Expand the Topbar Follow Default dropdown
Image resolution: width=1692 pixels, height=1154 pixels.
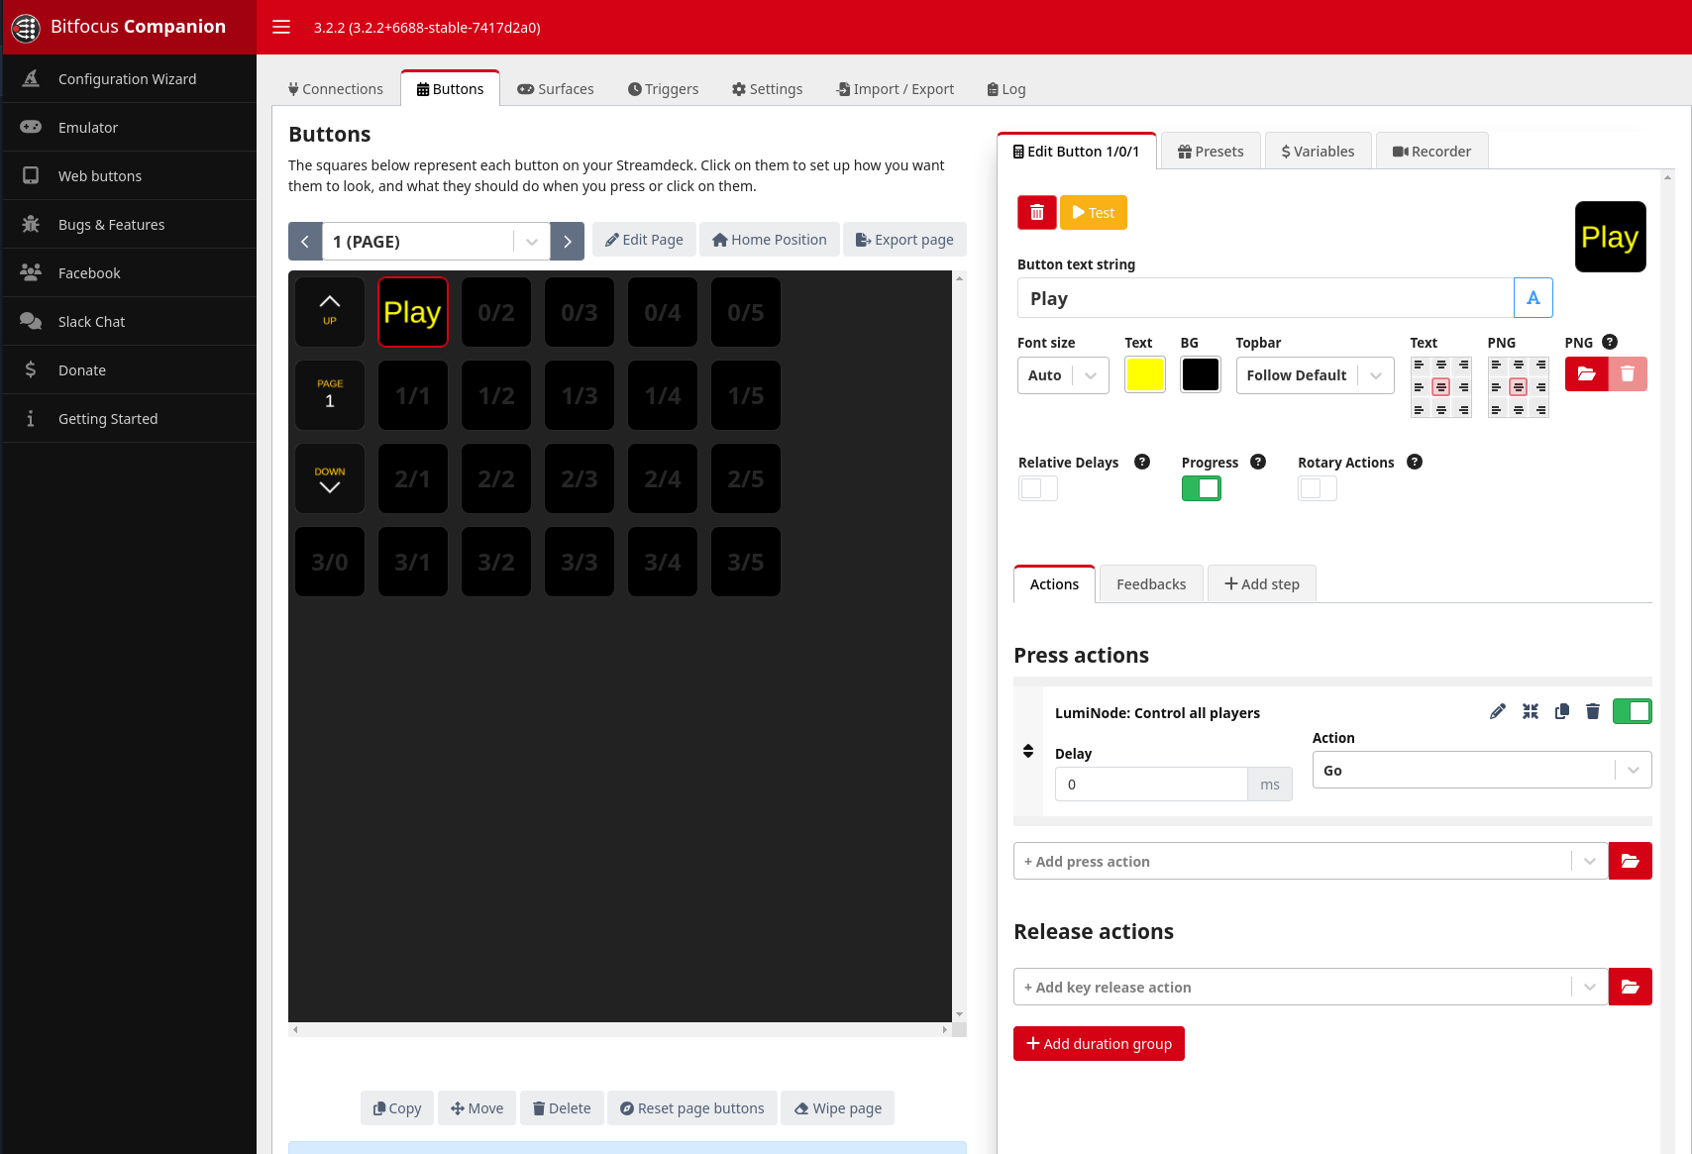tap(1314, 375)
